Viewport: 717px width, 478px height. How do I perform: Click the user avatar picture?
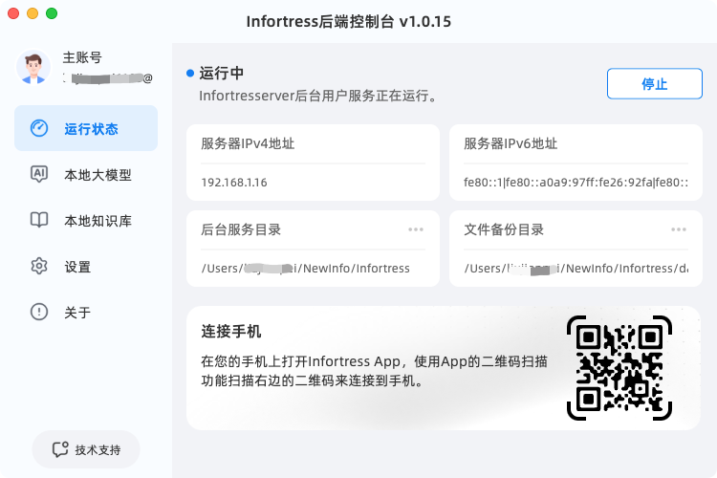click(33, 67)
